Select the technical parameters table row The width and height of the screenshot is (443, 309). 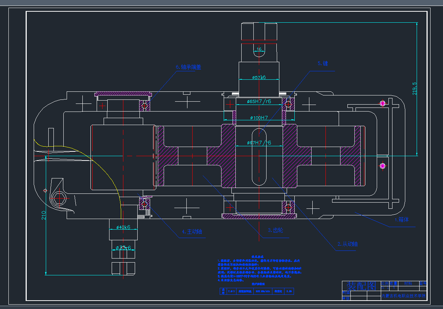[x=256, y=291]
